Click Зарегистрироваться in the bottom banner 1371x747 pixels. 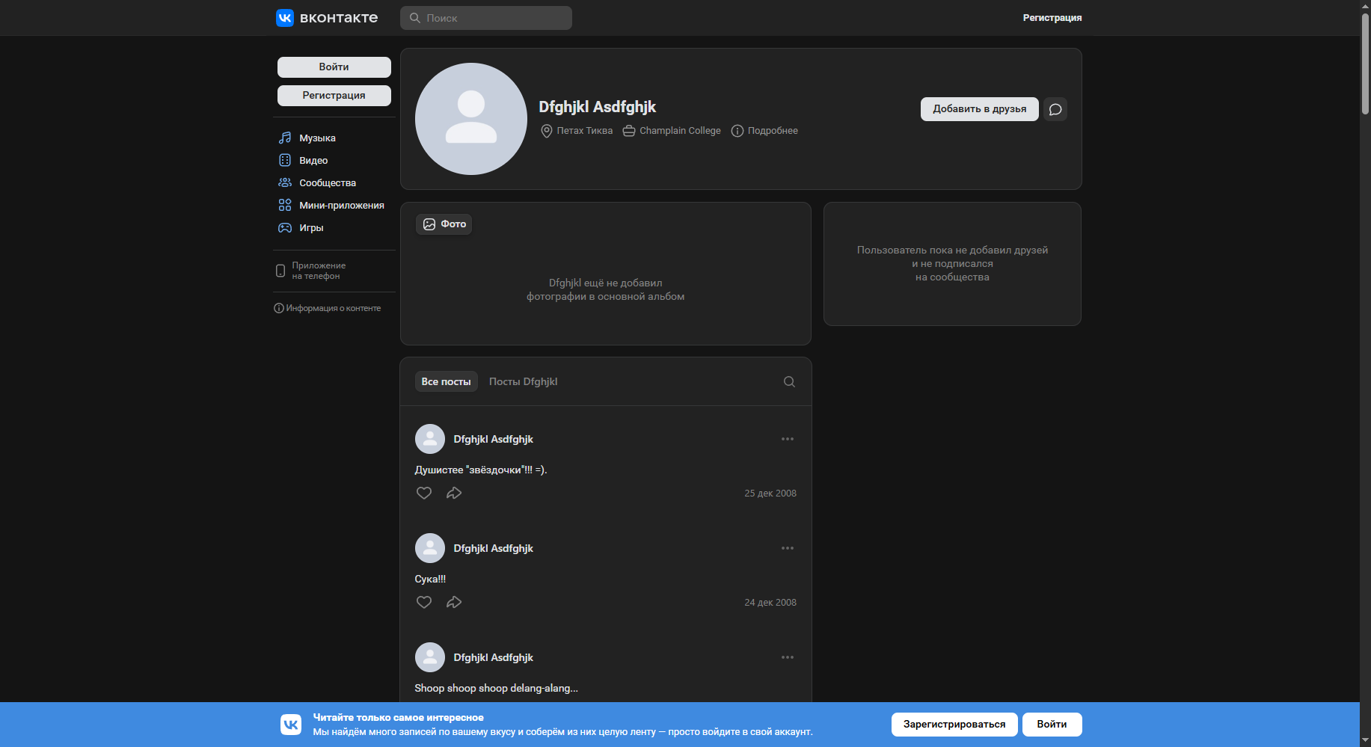click(954, 725)
